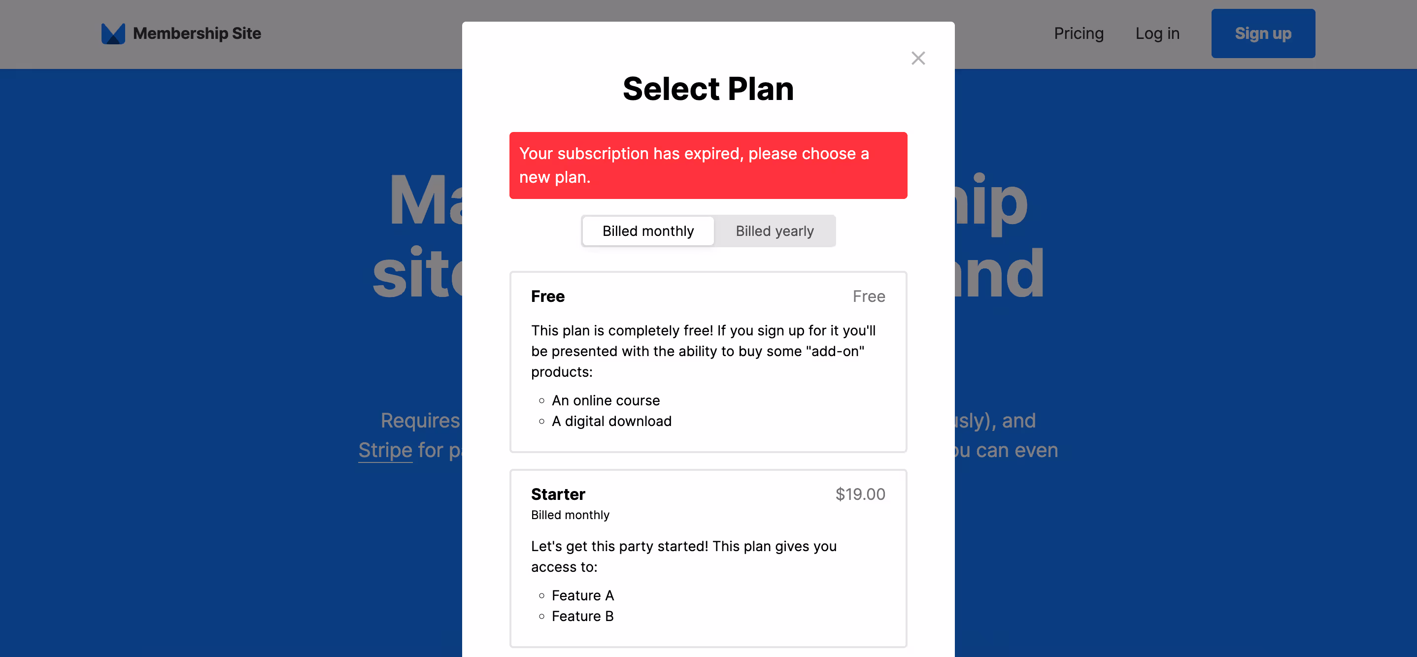Switch to Billed yearly option

coord(774,231)
